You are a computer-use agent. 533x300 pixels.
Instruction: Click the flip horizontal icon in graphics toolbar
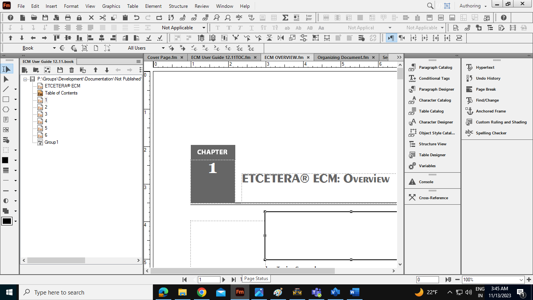(281, 38)
